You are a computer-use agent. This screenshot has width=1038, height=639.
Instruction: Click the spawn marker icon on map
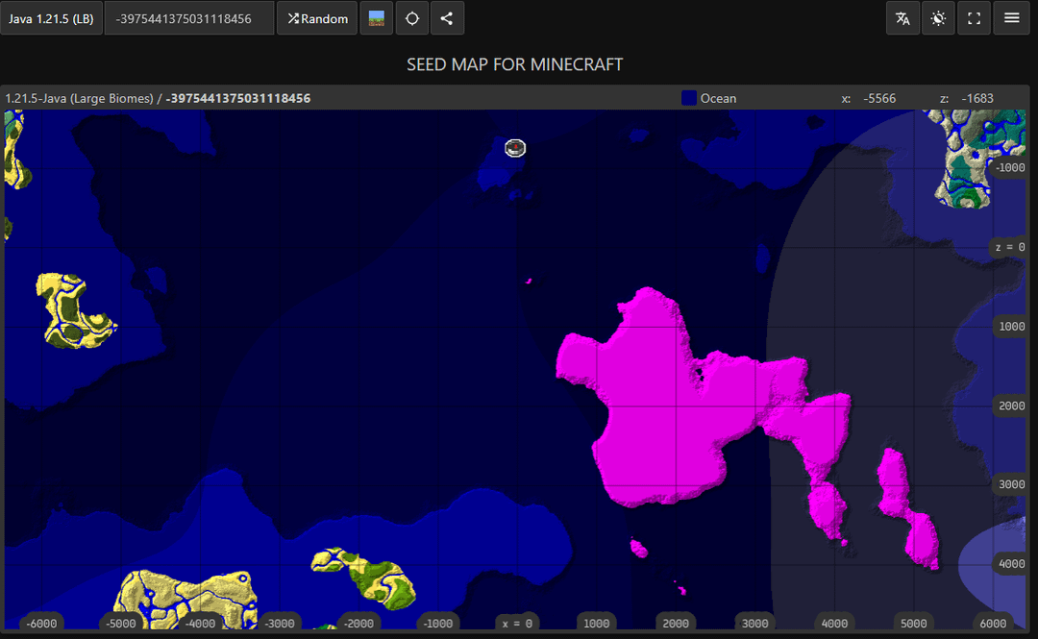[x=516, y=147]
